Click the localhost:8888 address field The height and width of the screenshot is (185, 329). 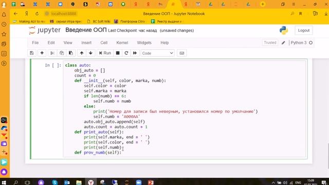pyautogui.click(x=63, y=14)
